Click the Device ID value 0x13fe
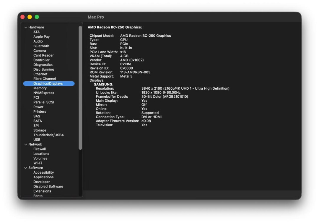319x223 pixels. [x=126, y=64]
